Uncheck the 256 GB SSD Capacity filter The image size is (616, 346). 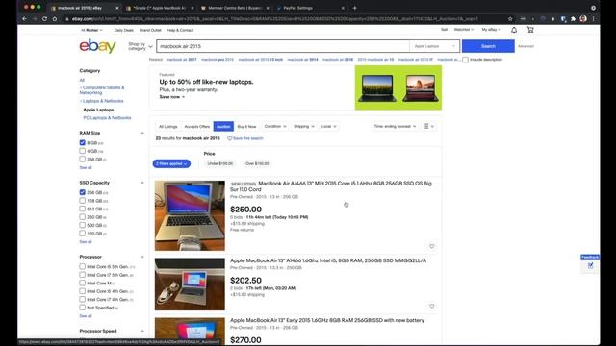coord(82,192)
